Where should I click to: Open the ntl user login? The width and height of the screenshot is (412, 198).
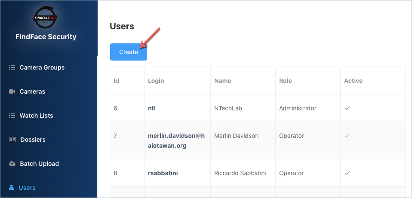coord(152,108)
